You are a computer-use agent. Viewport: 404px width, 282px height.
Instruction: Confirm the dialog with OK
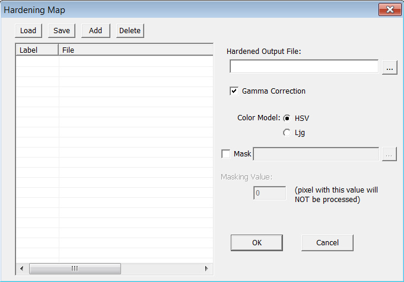click(256, 242)
